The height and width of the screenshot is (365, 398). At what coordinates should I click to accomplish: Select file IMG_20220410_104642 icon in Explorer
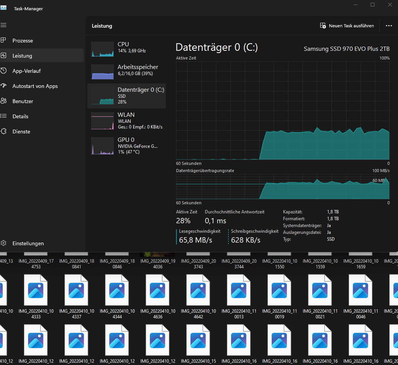point(198,290)
